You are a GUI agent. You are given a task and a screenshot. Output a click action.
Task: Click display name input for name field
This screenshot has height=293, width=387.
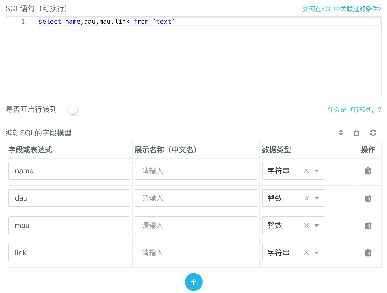[x=196, y=171]
